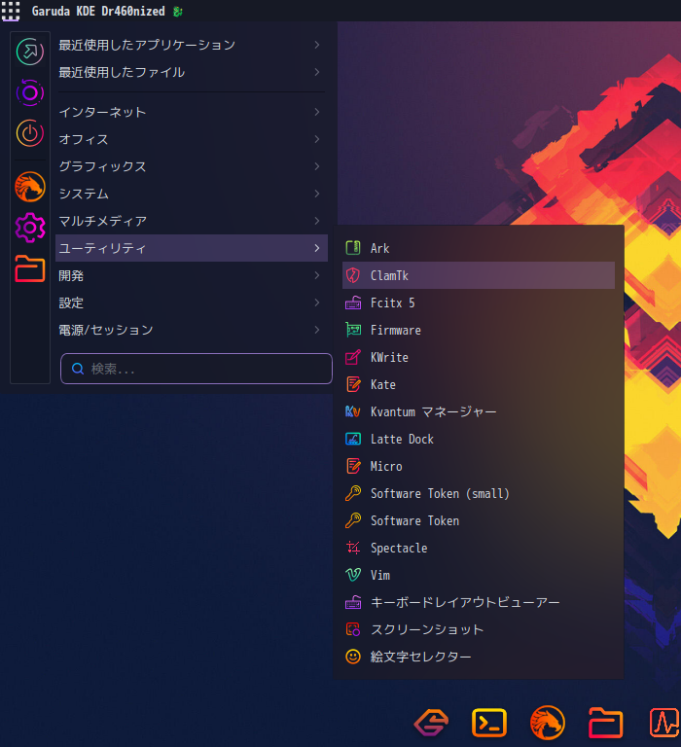Expand 最近使用したアプリケーション submenu arrow
The image size is (681, 747).
coord(317,45)
